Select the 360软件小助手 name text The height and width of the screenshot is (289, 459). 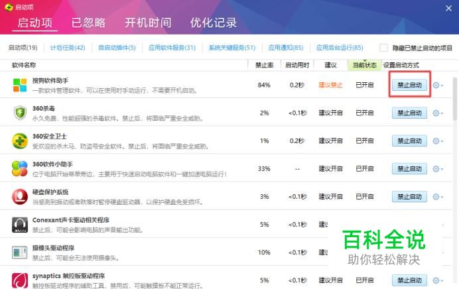click(x=52, y=164)
